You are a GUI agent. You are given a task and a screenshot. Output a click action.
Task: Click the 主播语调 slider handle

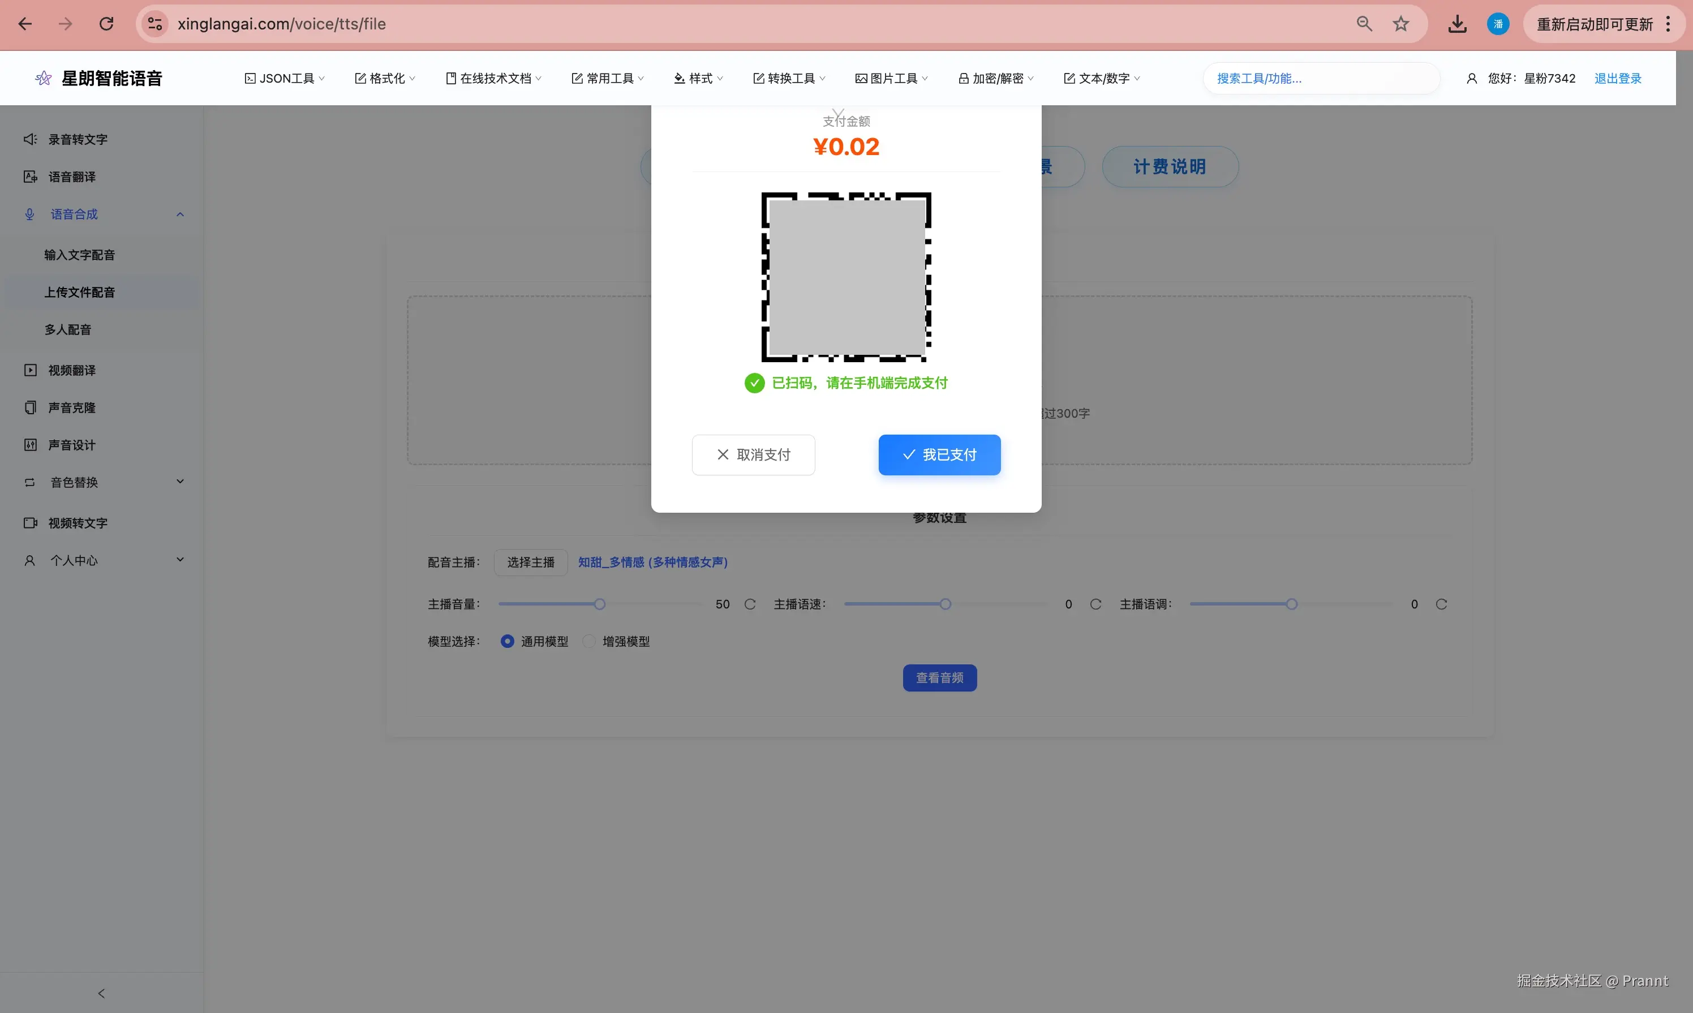click(x=1291, y=604)
